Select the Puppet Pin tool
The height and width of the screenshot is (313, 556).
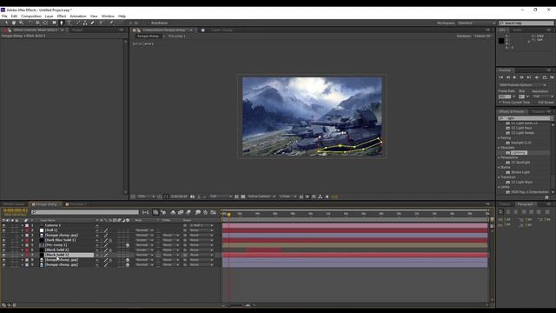[x=111, y=23]
